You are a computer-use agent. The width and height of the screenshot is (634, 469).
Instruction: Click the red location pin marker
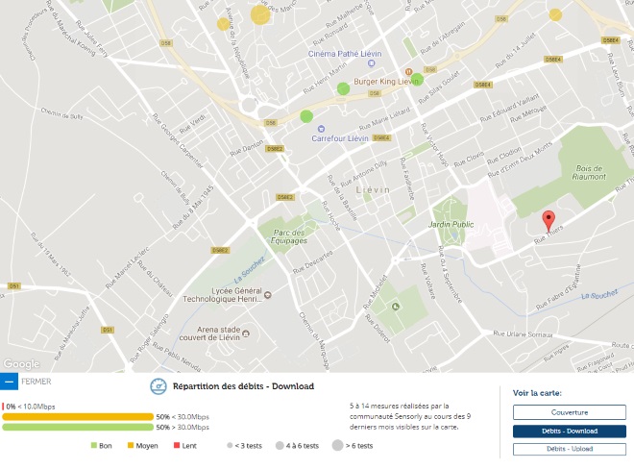(549, 220)
